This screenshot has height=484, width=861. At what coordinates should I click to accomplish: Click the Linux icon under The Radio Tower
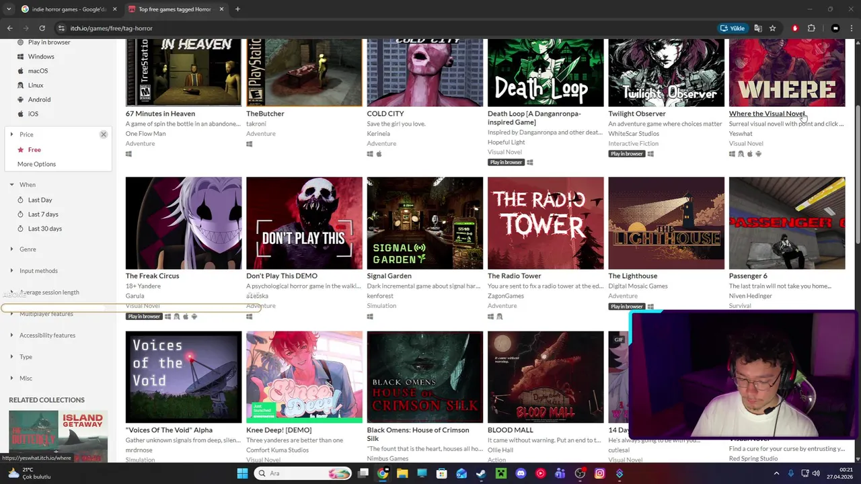(x=499, y=316)
